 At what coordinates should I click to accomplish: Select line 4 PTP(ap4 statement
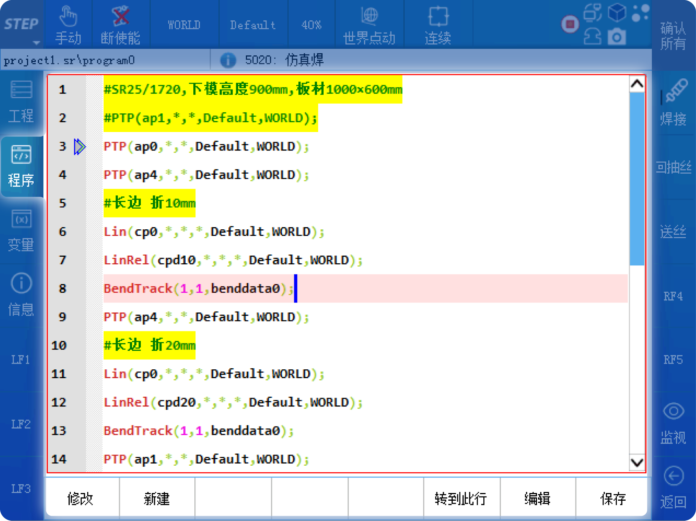[206, 175]
